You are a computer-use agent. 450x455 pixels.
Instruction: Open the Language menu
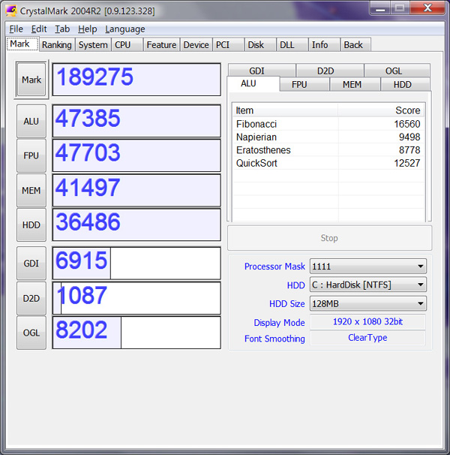(x=125, y=29)
